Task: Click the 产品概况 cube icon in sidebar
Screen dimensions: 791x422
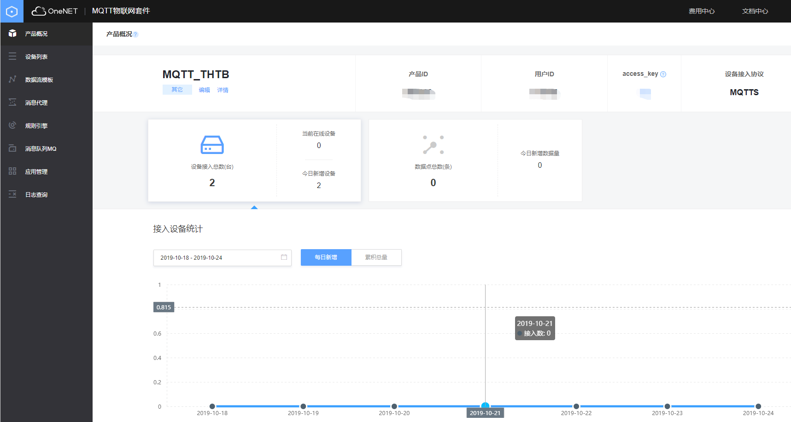Action: pos(12,34)
